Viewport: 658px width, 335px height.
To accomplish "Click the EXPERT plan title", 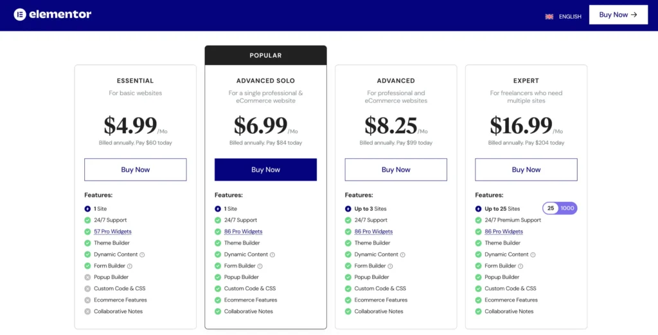I will coord(526,80).
